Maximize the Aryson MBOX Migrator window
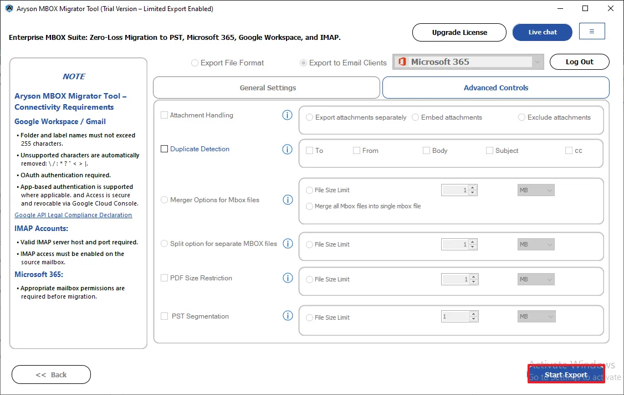The height and width of the screenshot is (395, 624). click(585, 8)
